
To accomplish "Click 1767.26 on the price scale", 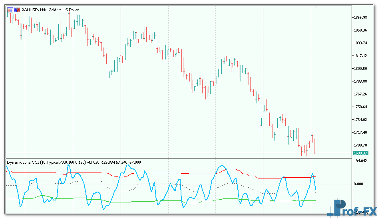I will (360, 94).
